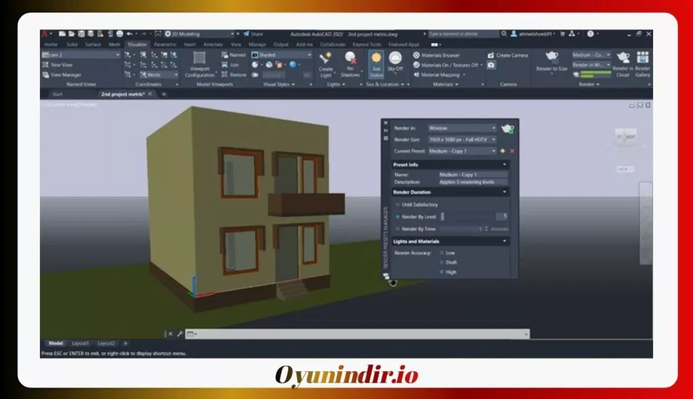
Task: Click the camera display icon below Create Camera
Action: click(x=491, y=65)
